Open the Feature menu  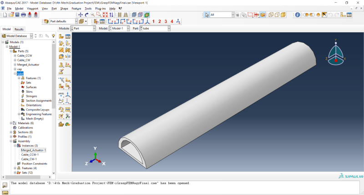tap(76, 8)
